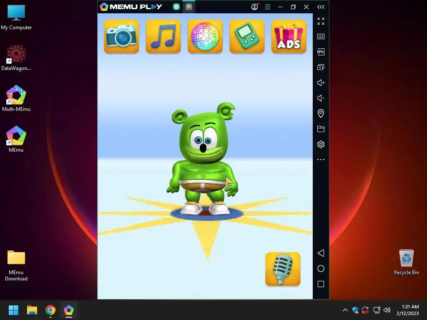Open the shared folder sidebar icon
427x320 pixels.
pos(321,129)
